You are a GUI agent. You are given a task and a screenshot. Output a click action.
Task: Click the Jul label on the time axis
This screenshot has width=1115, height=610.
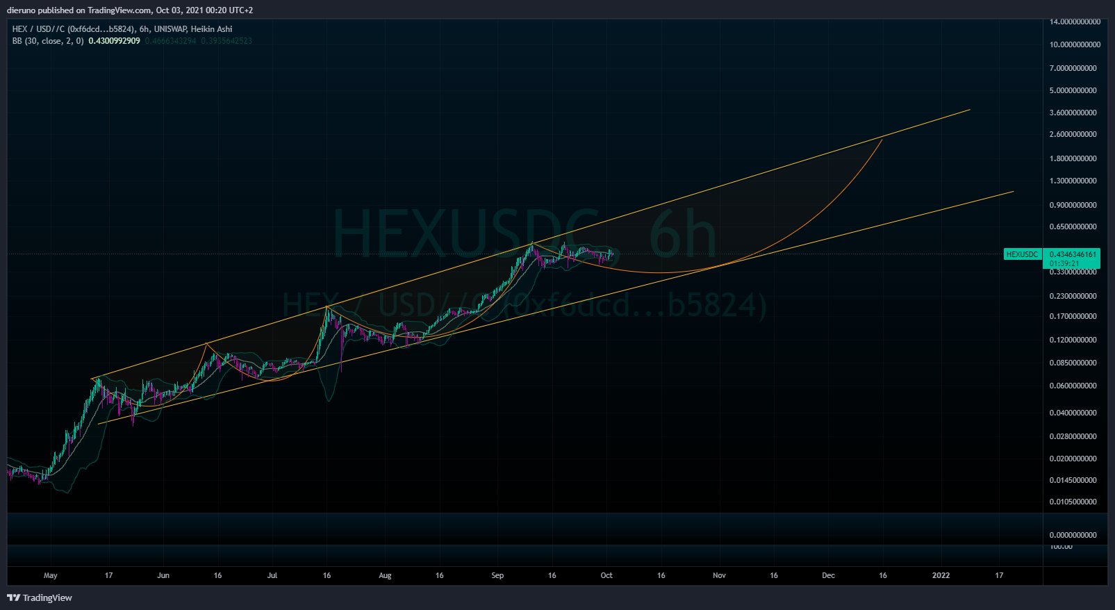pos(272,575)
